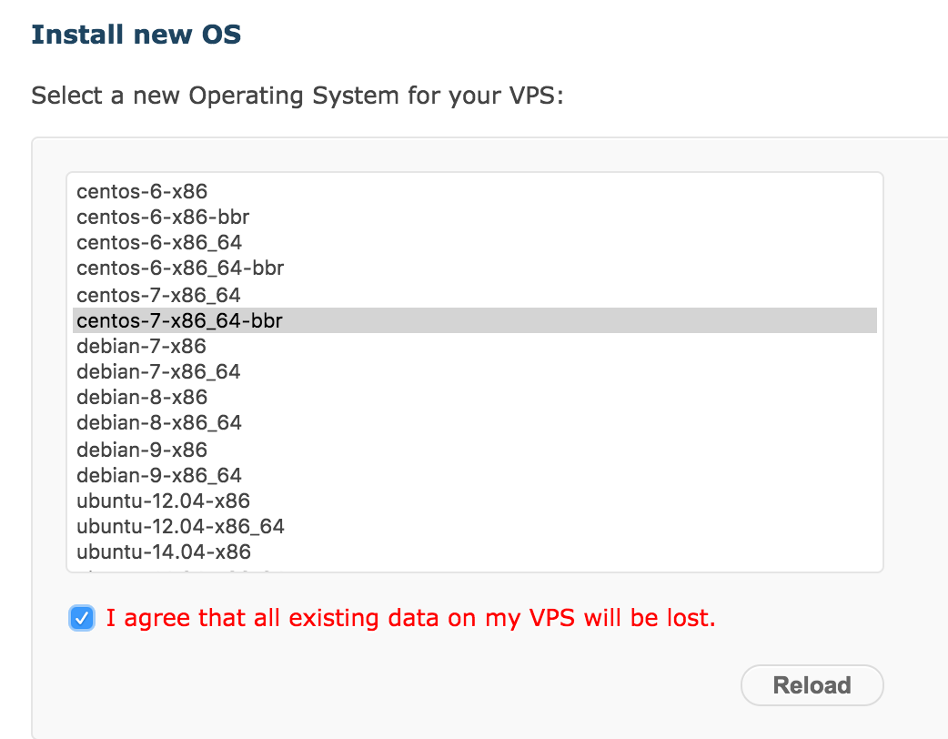Pick the centos-6-x86_64-bbr entry
The image size is (948, 739).
tap(180, 268)
